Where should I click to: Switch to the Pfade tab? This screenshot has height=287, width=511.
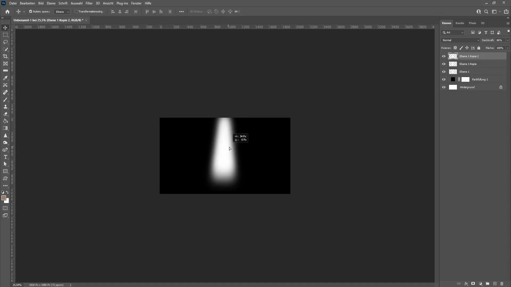tap(472, 23)
